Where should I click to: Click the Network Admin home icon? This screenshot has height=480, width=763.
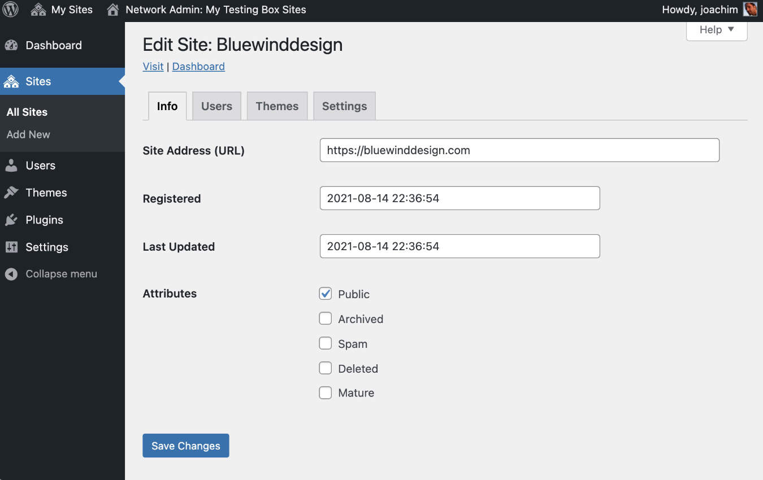coord(113,10)
